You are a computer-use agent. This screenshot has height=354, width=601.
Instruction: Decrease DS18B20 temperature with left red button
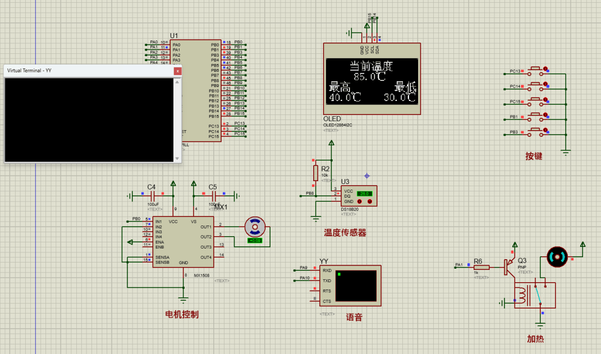pyautogui.click(x=360, y=201)
